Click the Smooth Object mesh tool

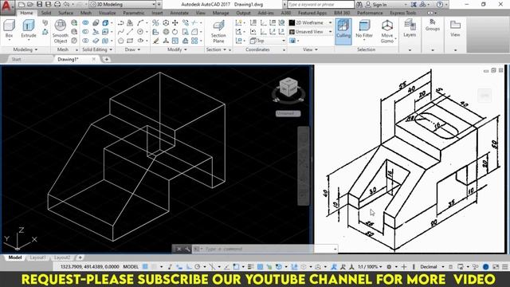point(61,31)
